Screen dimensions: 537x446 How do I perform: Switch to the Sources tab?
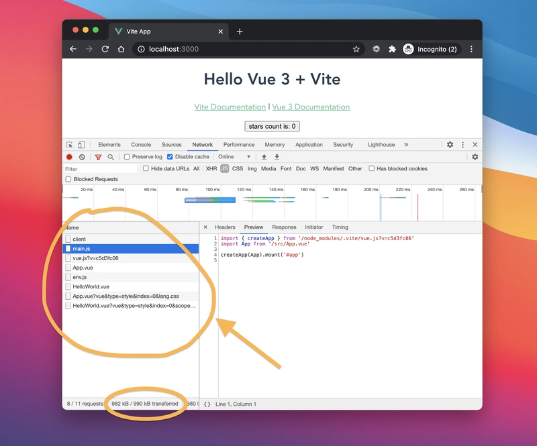coord(172,145)
